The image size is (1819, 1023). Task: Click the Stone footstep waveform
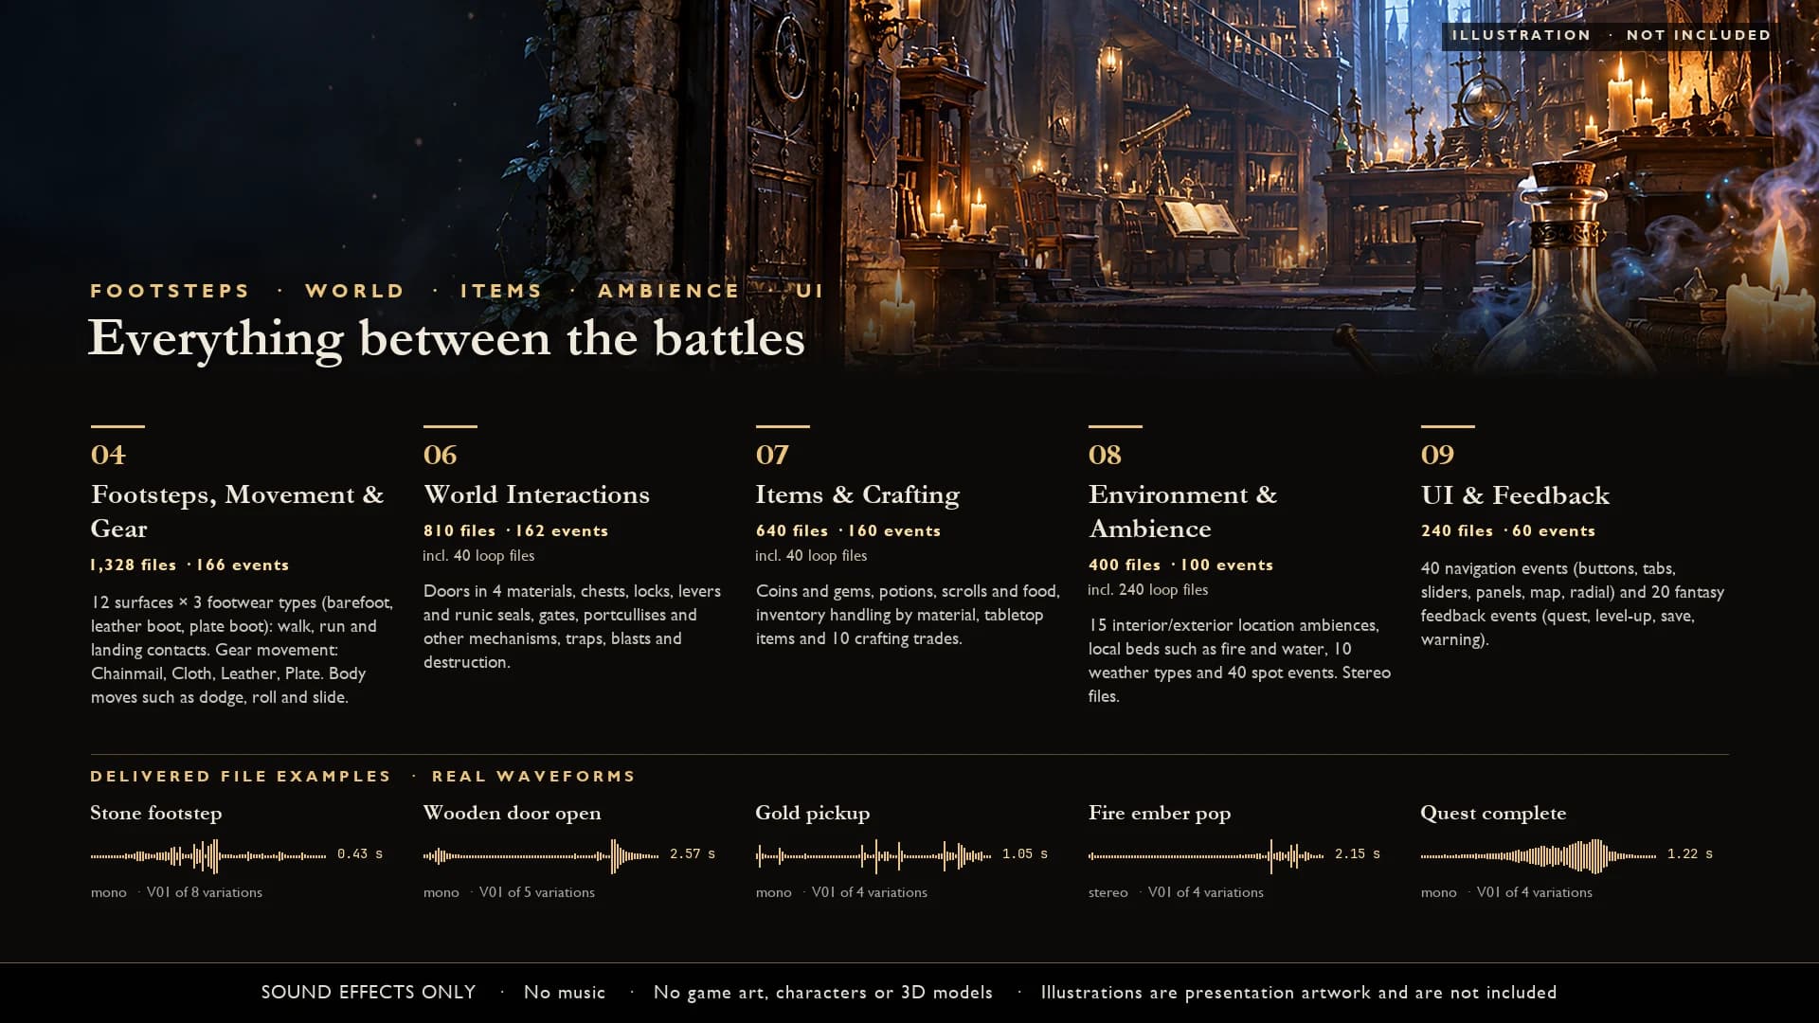pyautogui.click(x=208, y=856)
